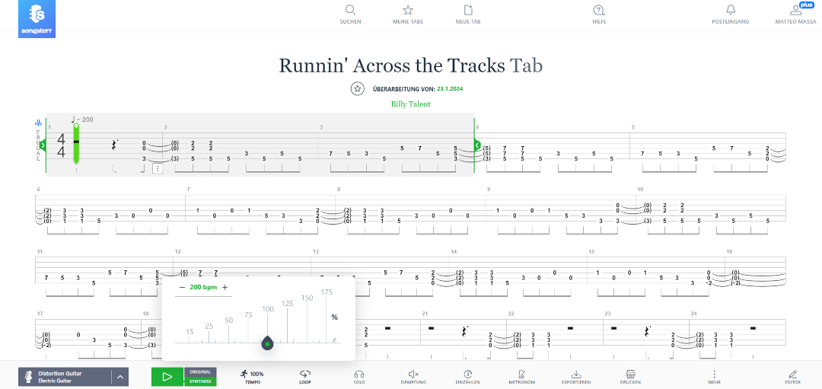Open Neue Tab from top navigation
Viewport: 822px width, 389px height.
click(x=468, y=11)
